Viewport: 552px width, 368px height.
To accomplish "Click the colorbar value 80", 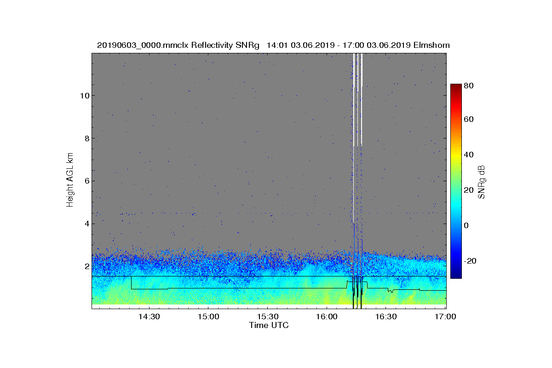I will 469,85.
